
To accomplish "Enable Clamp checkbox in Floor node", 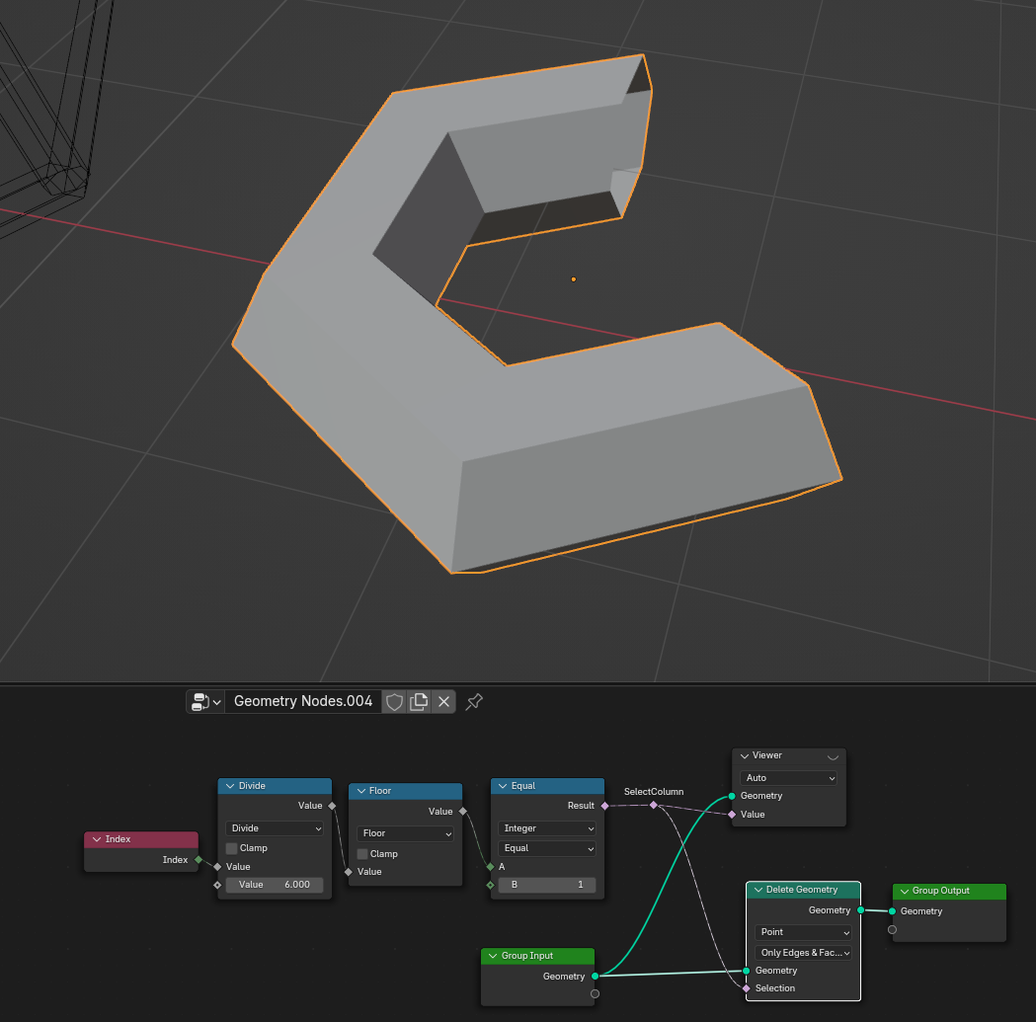I will click(362, 854).
